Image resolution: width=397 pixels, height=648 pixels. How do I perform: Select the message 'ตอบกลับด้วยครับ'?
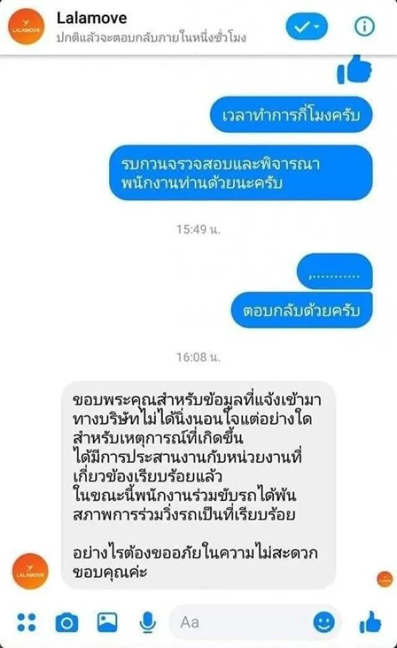click(301, 310)
